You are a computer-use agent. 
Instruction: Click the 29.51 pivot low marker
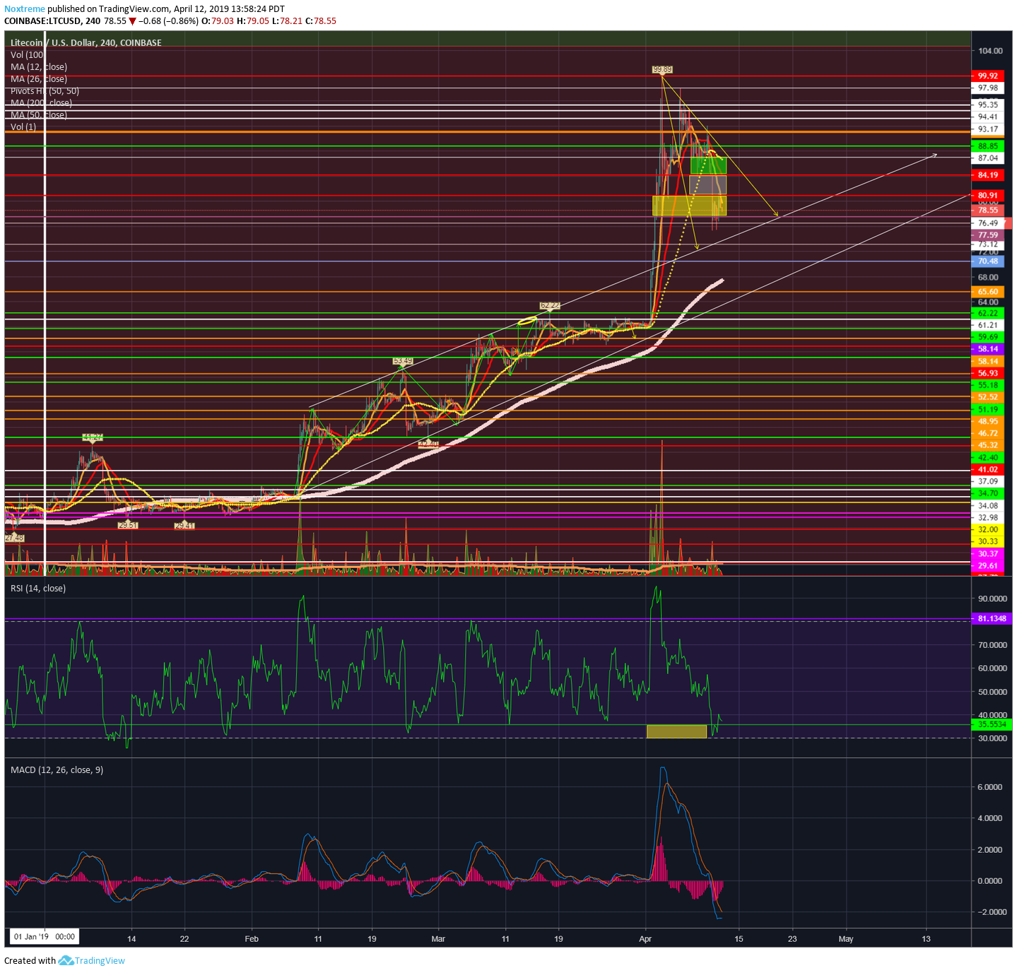[127, 525]
